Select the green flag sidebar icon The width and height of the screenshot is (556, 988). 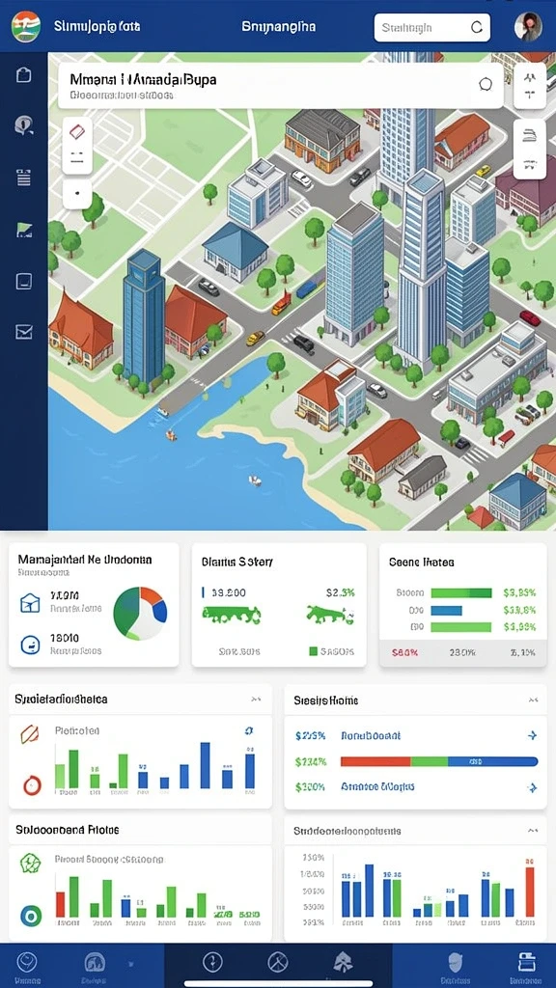coord(23,230)
